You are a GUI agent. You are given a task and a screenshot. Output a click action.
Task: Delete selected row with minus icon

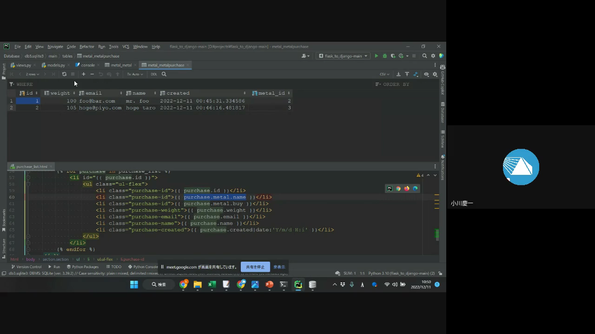[x=92, y=74]
